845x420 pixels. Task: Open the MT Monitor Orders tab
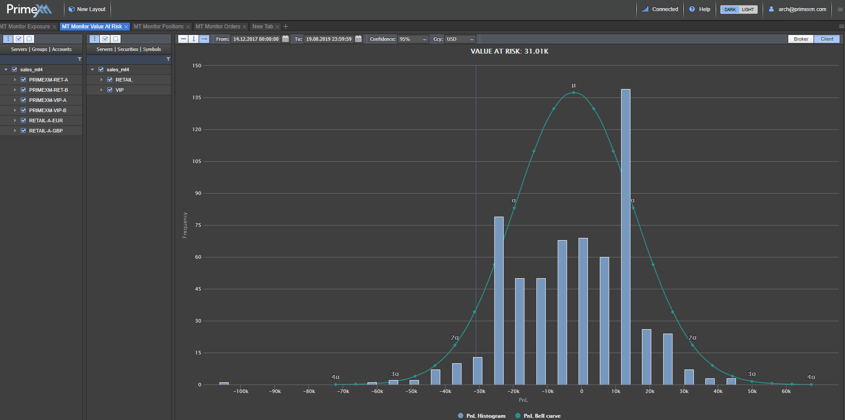[218, 27]
